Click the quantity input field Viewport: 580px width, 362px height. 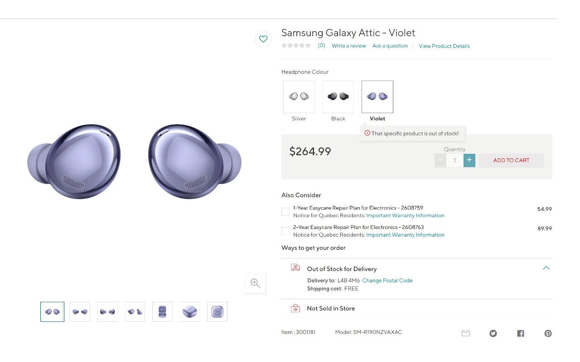coord(454,160)
